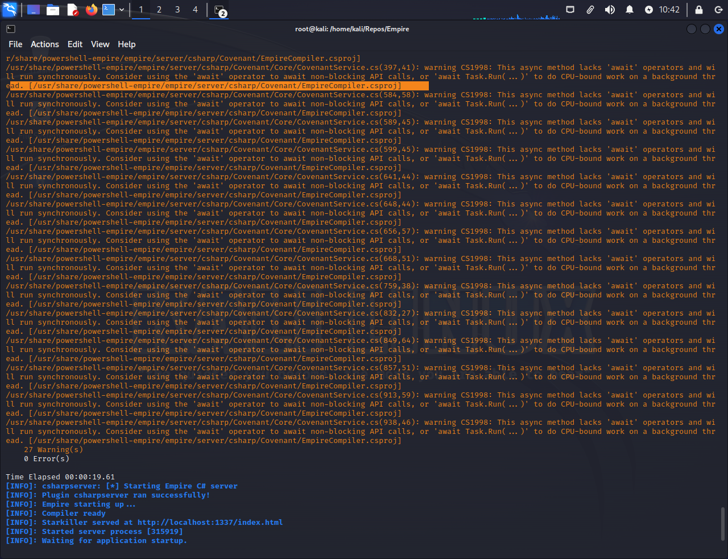Click the window title root@kali path
This screenshot has width=728, height=559.
pos(352,29)
